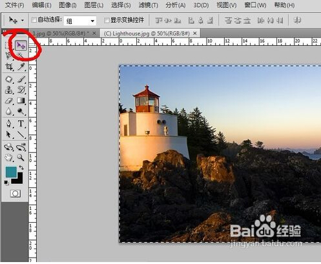Click the teal foreground color swatch

pyautogui.click(x=11, y=172)
